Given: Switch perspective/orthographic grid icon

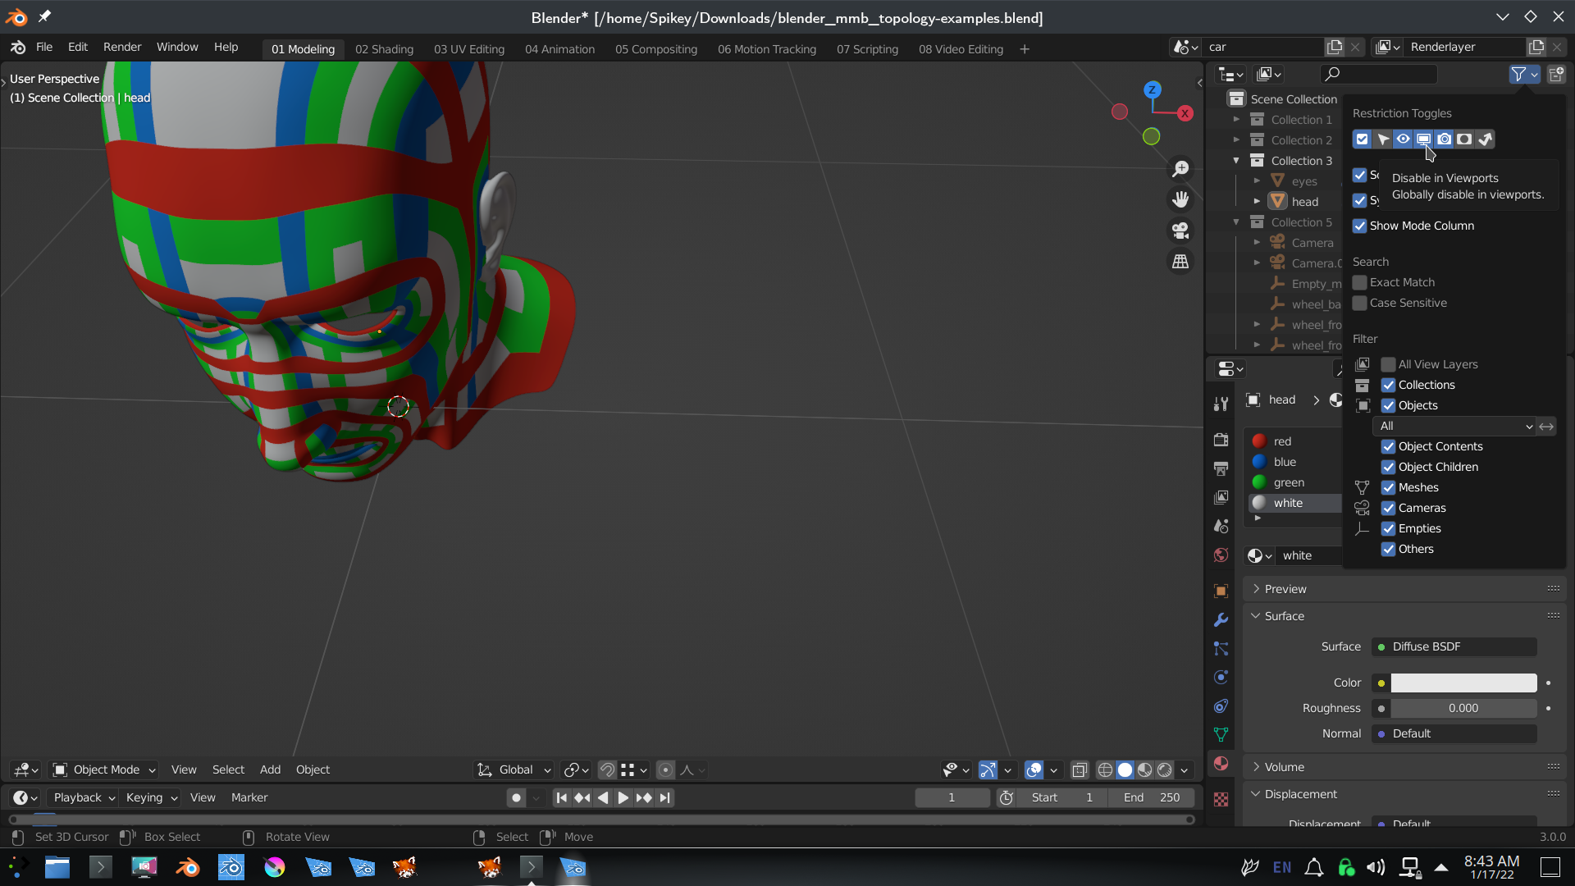Looking at the screenshot, I should 1180,262.
